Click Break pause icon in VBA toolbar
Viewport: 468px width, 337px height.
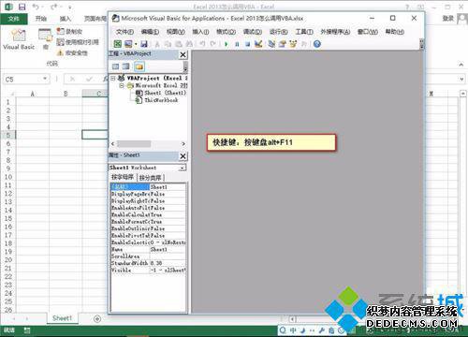(237, 44)
